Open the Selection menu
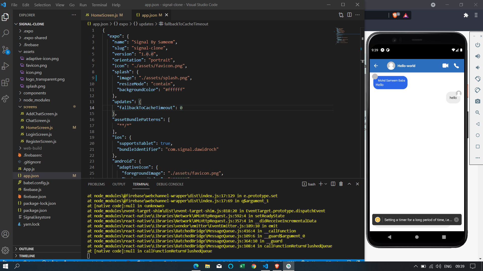The image size is (483, 271). [42, 5]
